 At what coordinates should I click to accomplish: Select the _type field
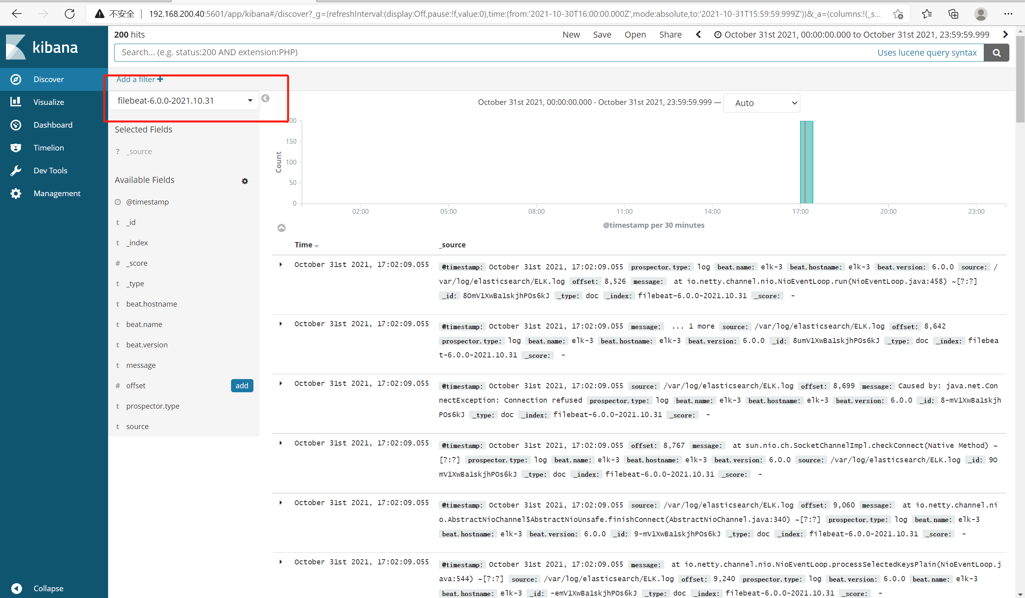click(x=135, y=283)
